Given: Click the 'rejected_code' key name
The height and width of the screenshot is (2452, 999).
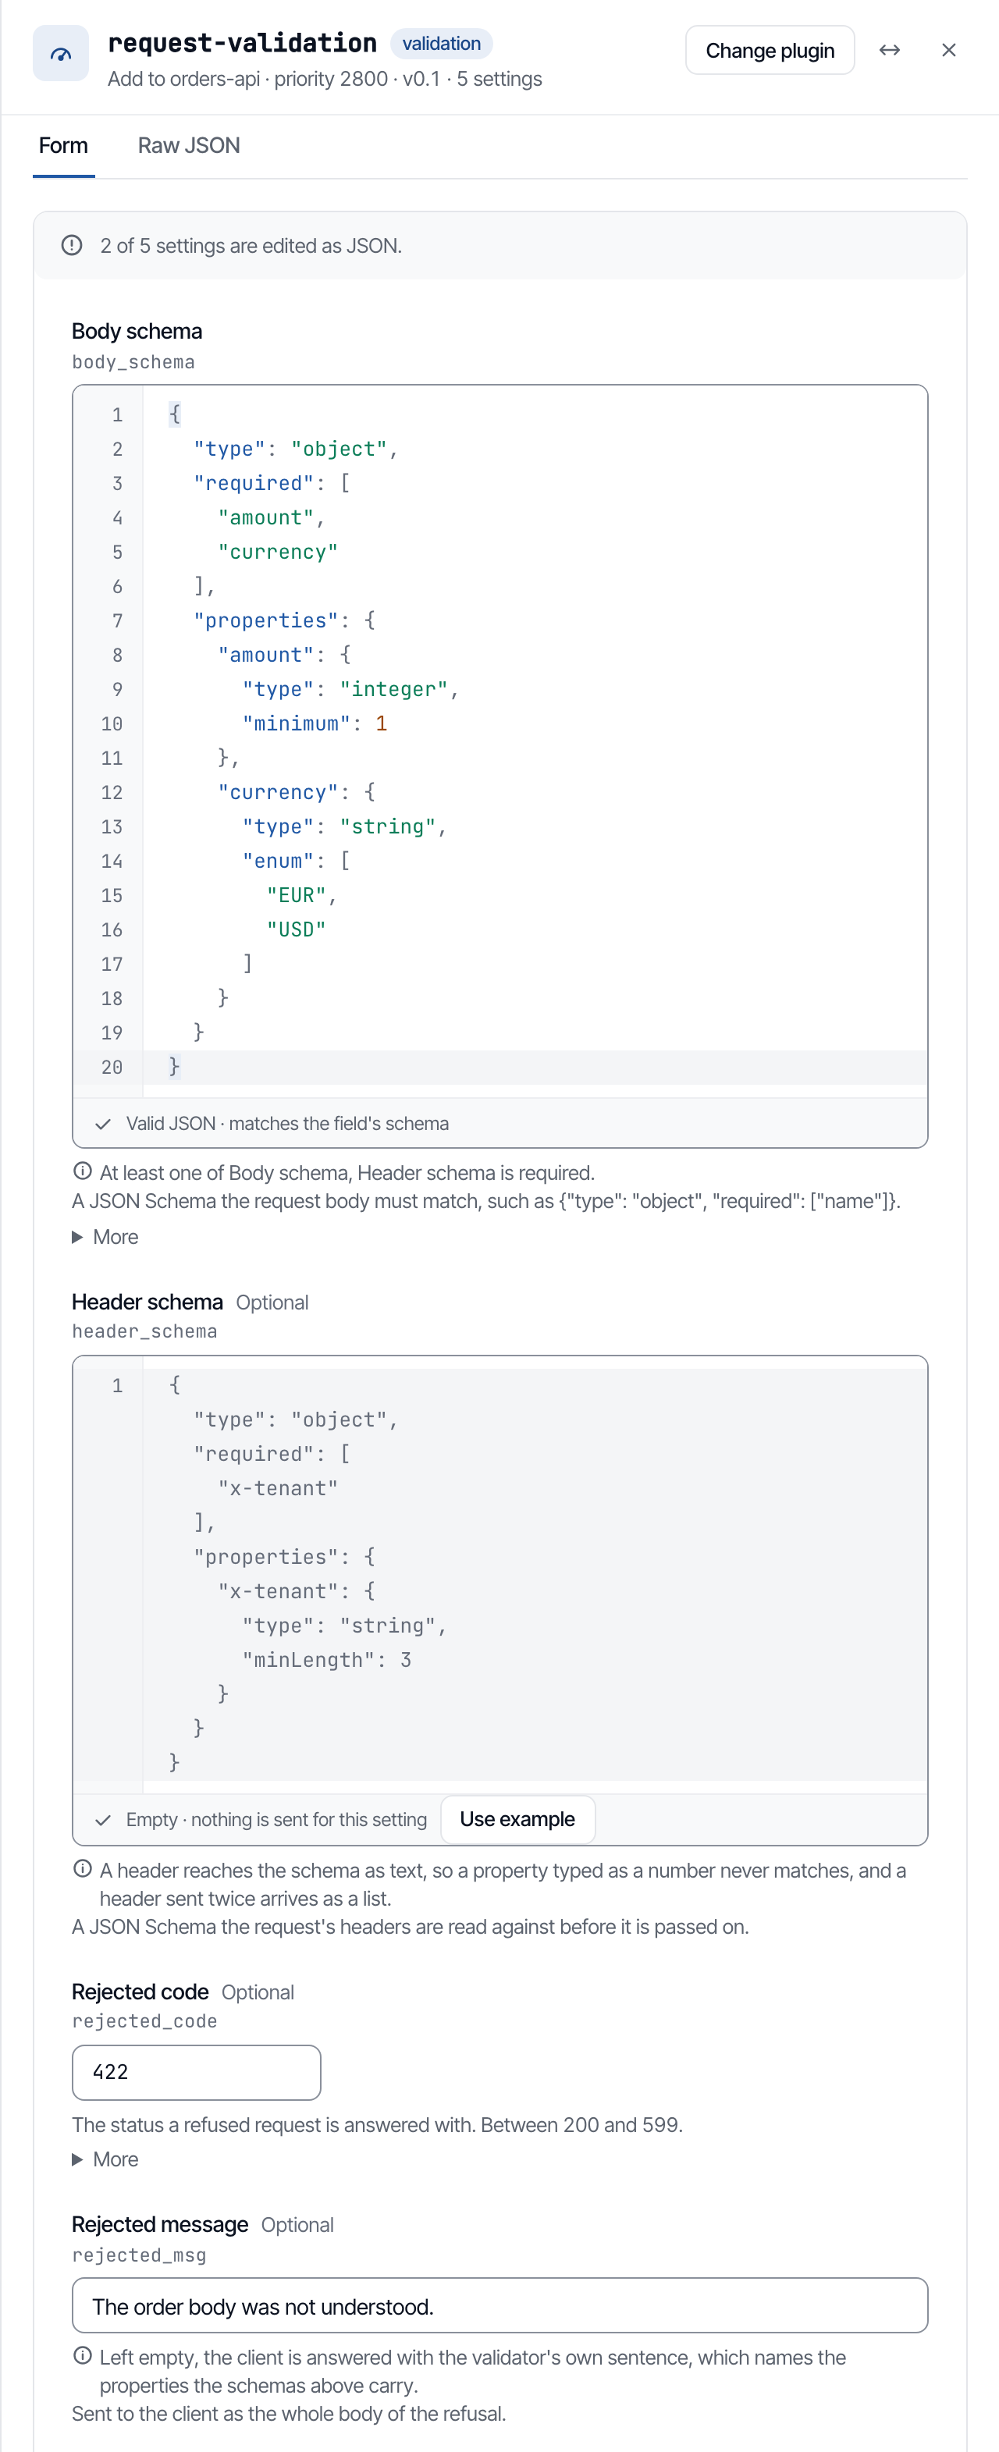Looking at the screenshot, I should pyautogui.click(x=144, y=2022).
